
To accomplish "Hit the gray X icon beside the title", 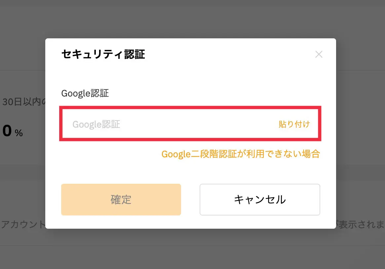I will [x=319, y=55].
